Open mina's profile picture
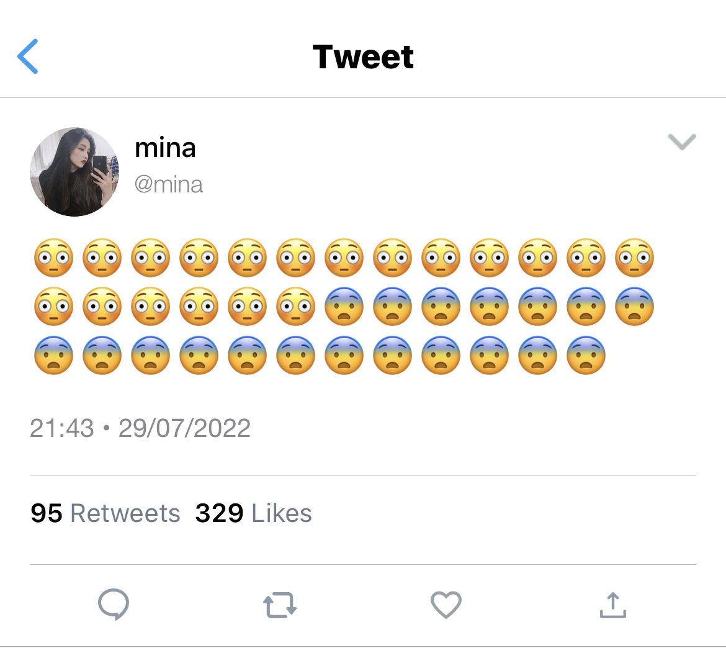Image resolution: width=726 pixels, height=653 pixels. pyautogui.click(x=74, y=172)
